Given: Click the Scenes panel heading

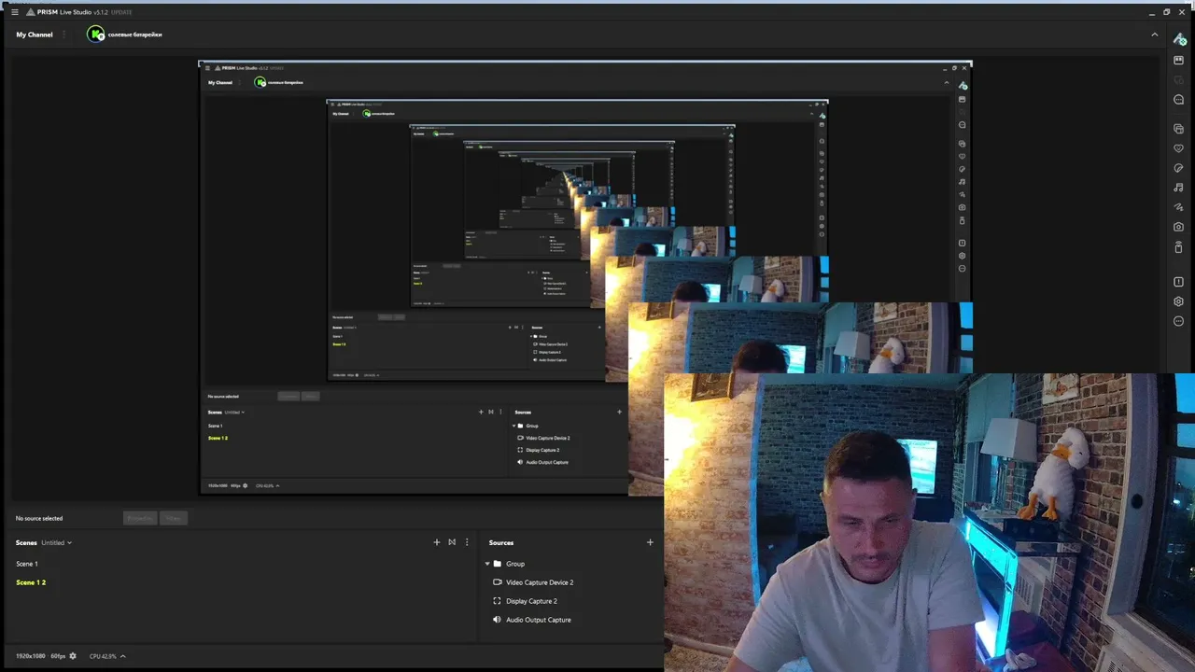Looking at the screenshot, I should [x=26, y=542].
